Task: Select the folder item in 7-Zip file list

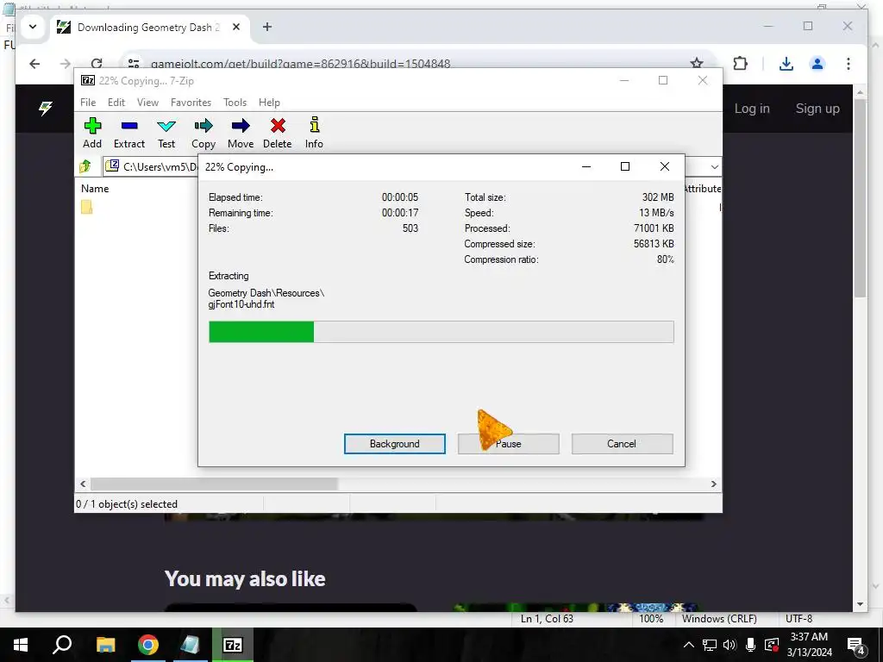Action: (87, 207)
